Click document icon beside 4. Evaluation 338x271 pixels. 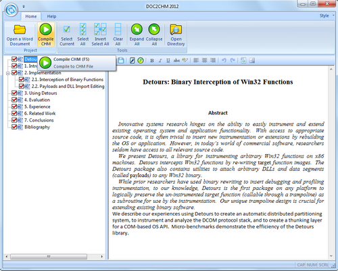20,99
